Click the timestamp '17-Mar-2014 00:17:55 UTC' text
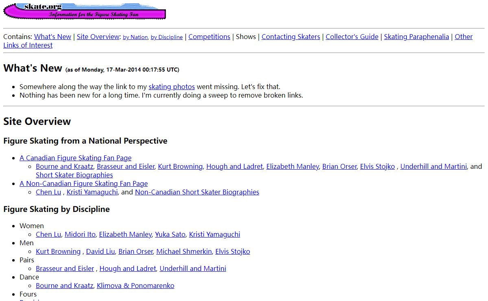488x301 pixels. pos(142,70)
